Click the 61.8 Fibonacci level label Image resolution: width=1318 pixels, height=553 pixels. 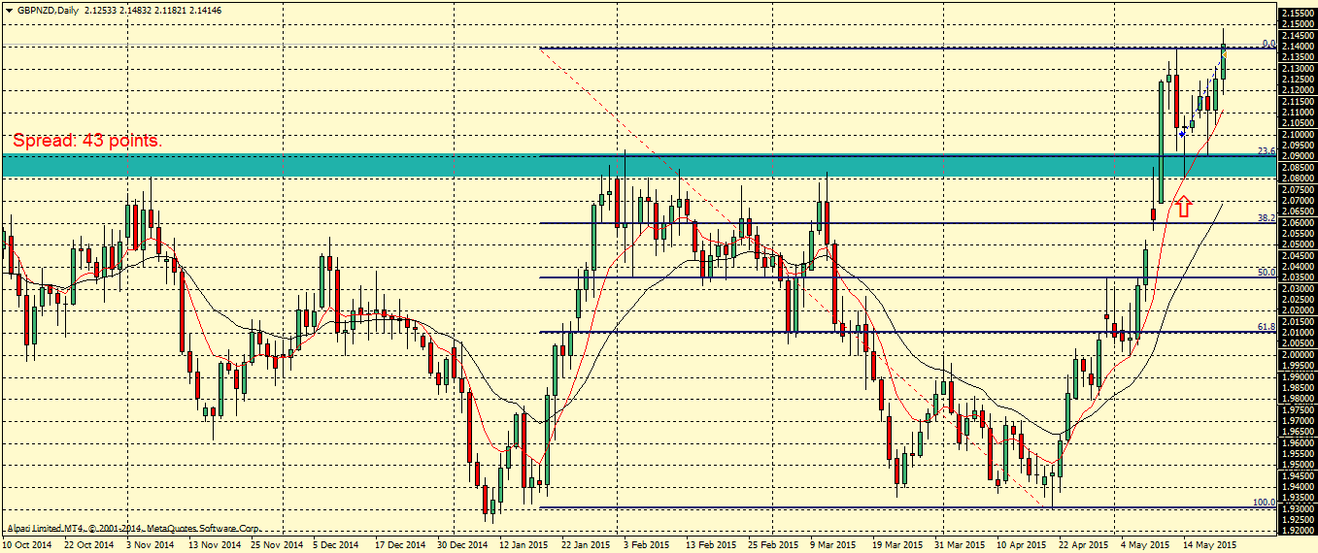pos(1266,327)
